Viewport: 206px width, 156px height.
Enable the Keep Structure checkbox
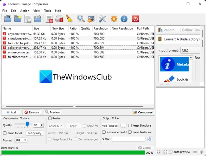point(130,125)
